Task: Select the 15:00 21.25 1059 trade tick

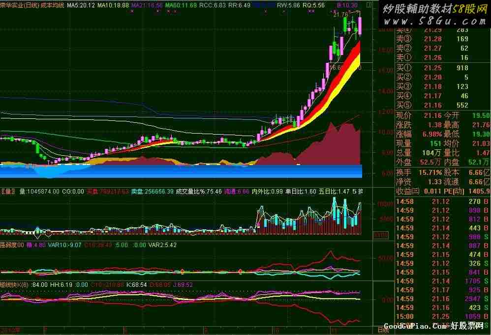Action: (x=442, y=316)
